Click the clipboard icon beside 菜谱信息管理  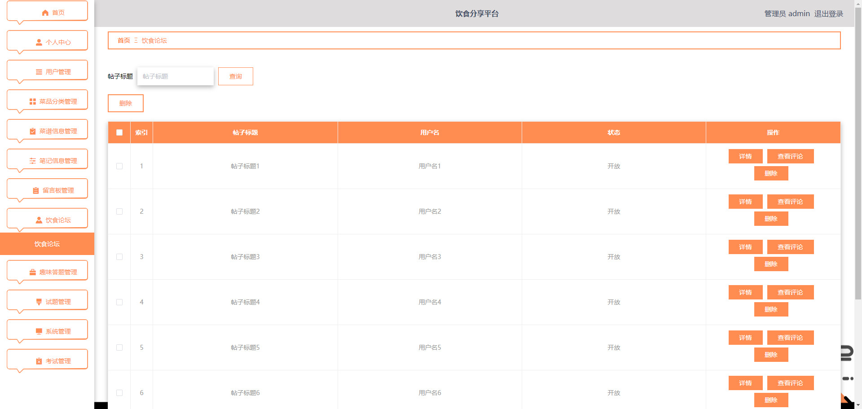click(x=33, y=132)
